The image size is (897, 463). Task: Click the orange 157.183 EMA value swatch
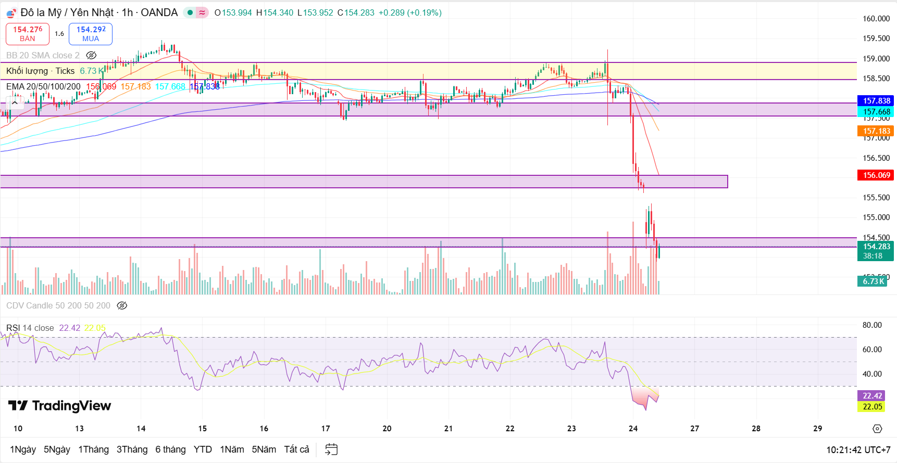[135, 86]
